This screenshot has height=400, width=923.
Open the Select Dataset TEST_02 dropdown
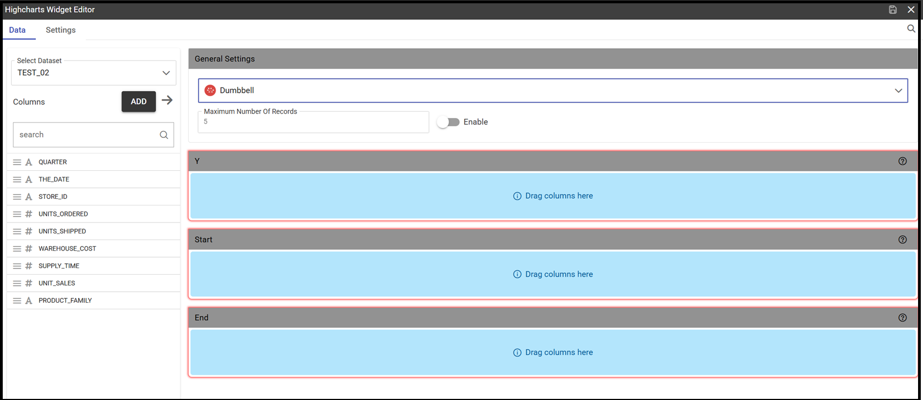point(94,73)
